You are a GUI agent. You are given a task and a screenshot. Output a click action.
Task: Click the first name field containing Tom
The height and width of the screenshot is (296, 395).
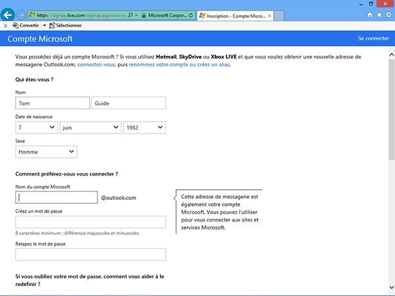point(53,103)
